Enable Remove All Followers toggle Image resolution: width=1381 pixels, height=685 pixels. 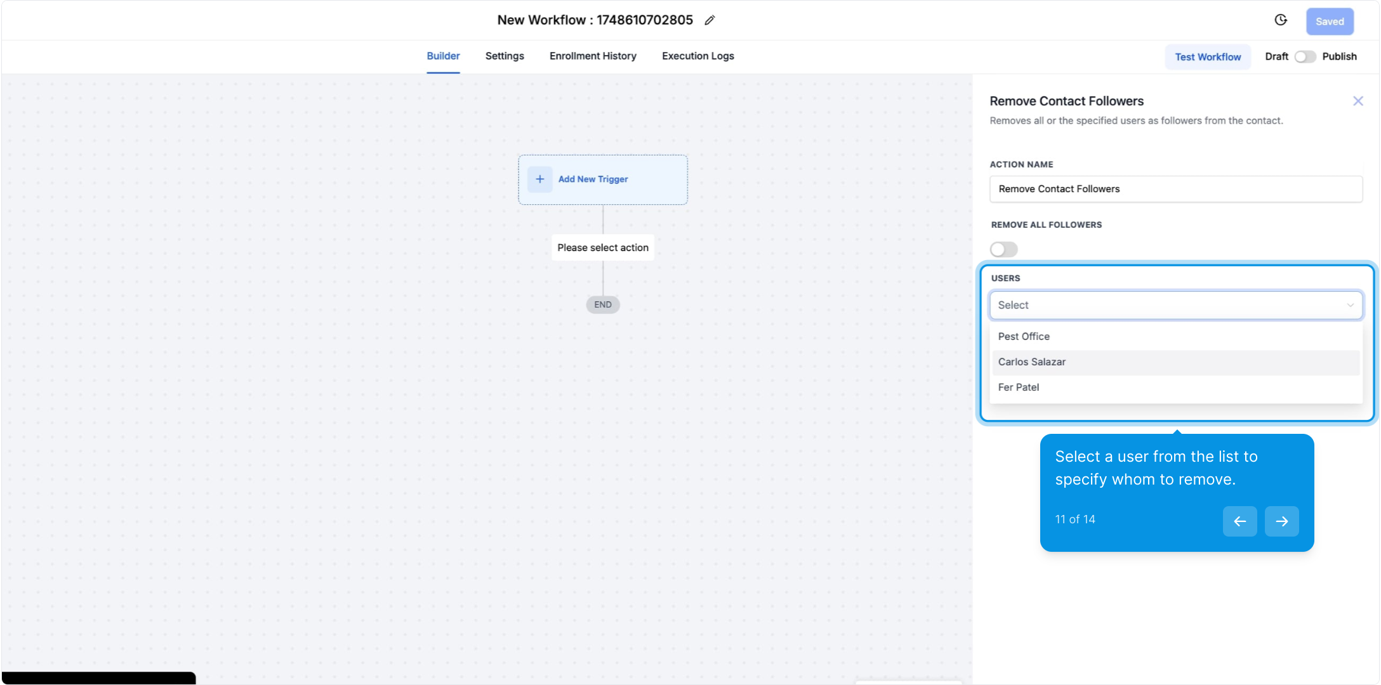[x=1003, y=249]
